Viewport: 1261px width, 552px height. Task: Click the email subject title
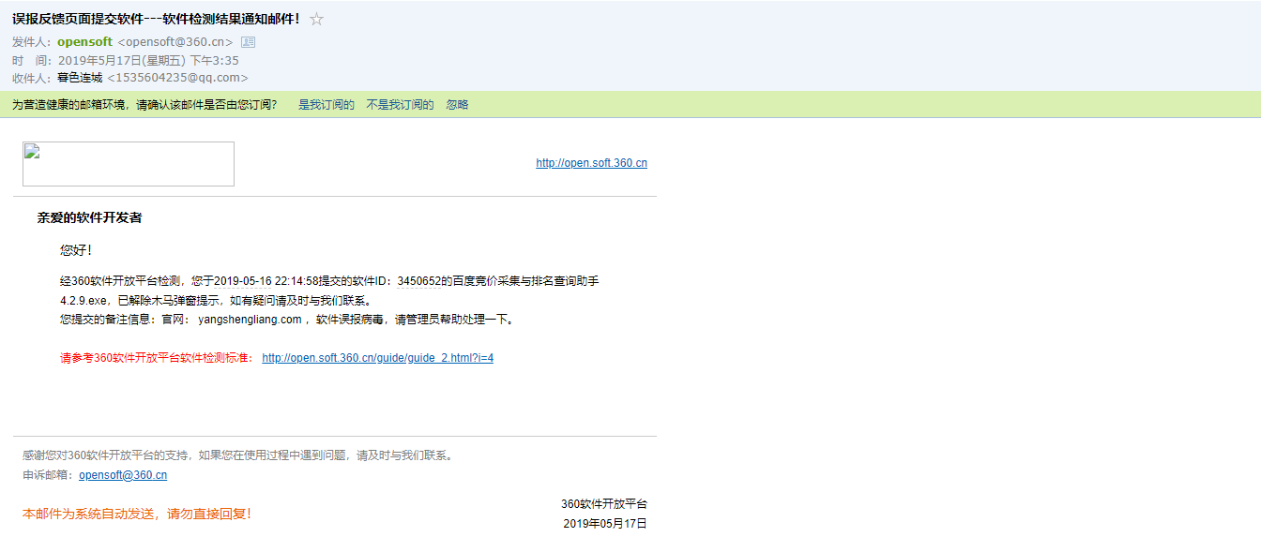point(156,19)
